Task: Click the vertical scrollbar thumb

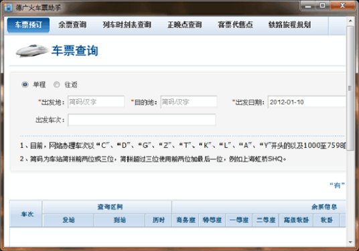Action: click(350, 88)
